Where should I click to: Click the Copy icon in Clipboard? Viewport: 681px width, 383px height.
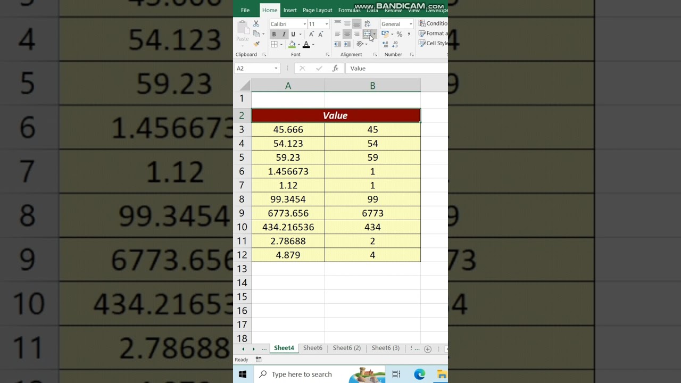click(256, 34)
